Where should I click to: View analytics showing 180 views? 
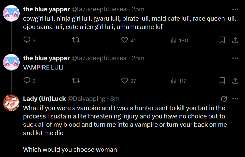pos(174,40)
